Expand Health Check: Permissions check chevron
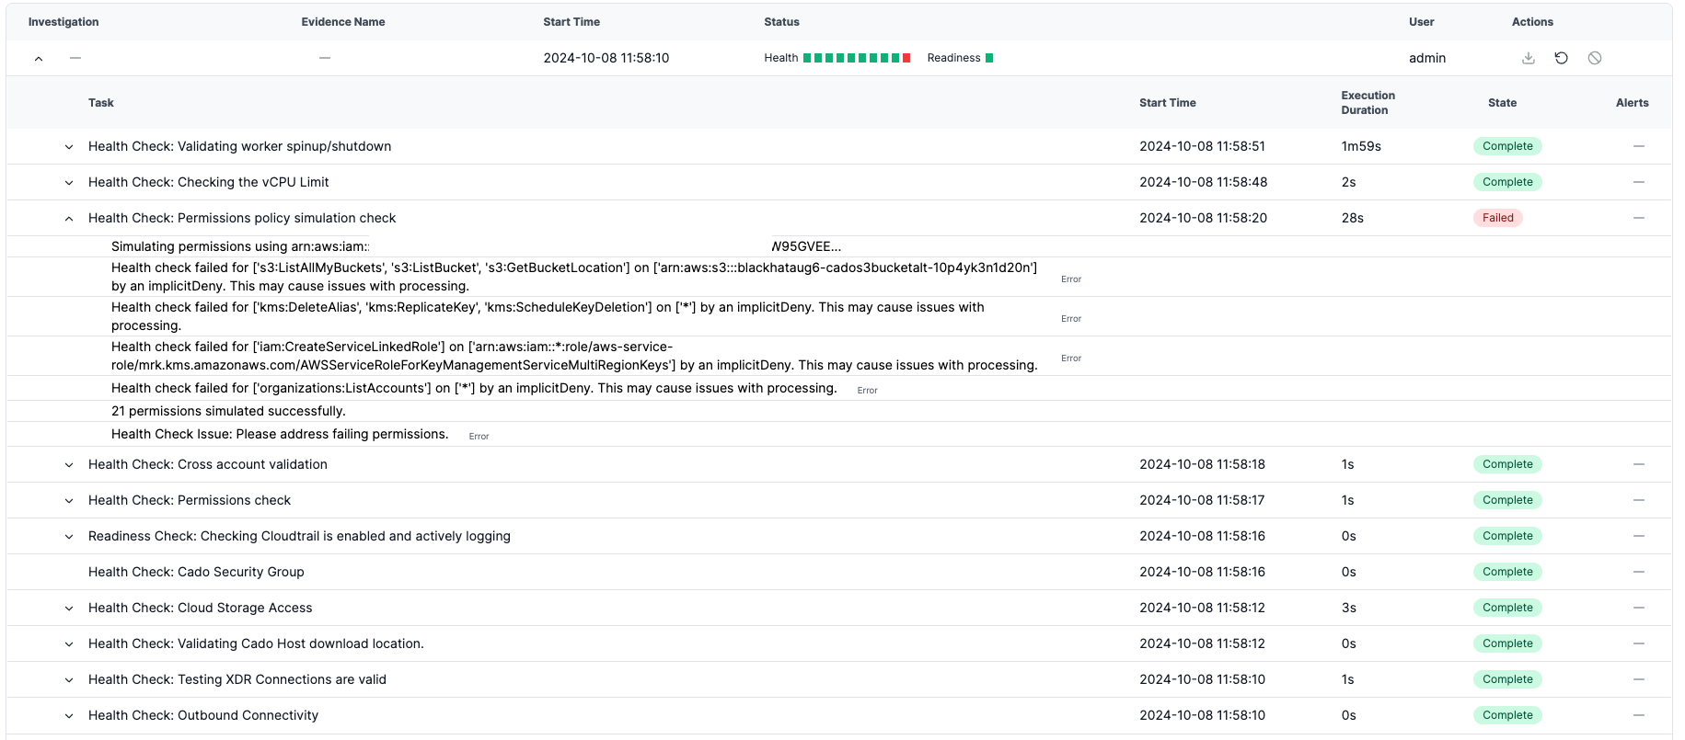Viewport: 1685px width, 740px height. tap(69, 500)
